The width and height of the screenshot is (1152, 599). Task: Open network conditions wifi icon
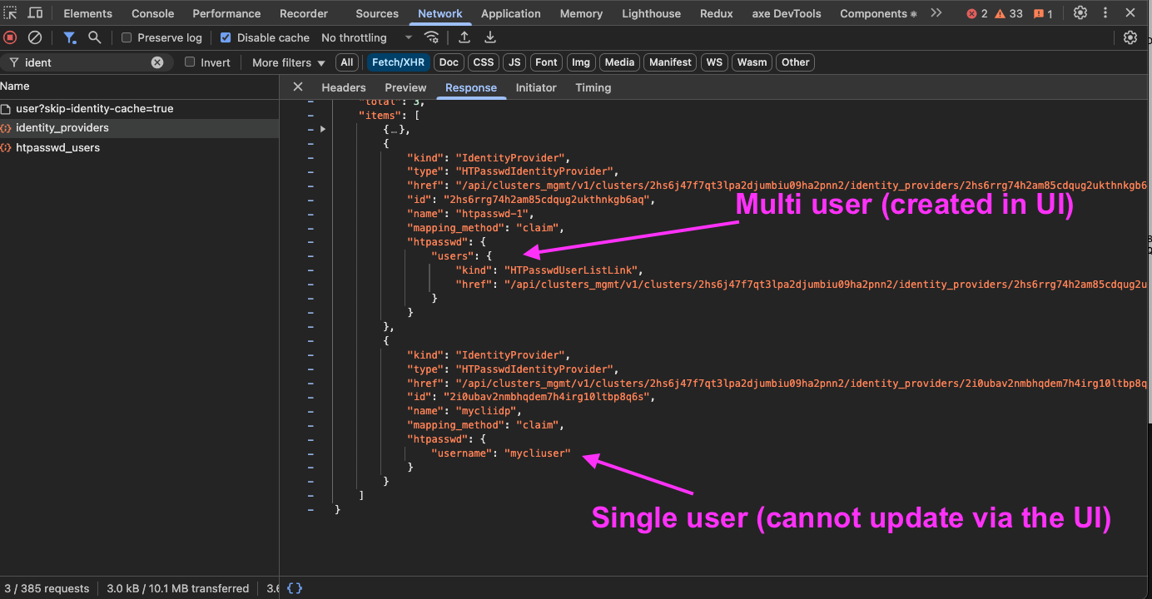click(x=431, y=37)
